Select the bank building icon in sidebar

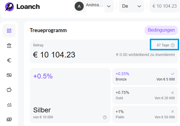[9, 46]
